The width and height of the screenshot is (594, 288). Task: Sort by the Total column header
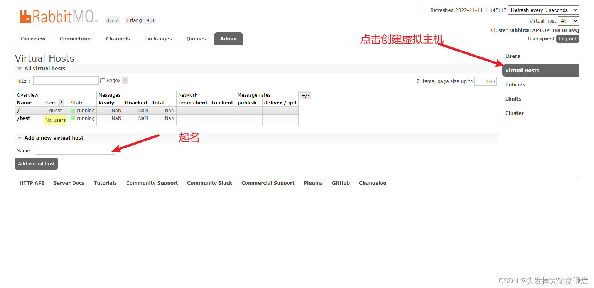pyautogui.click(x=158, y=103)
